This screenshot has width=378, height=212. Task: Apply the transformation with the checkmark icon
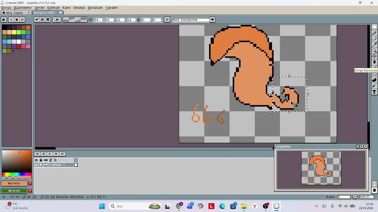[37, 20]
